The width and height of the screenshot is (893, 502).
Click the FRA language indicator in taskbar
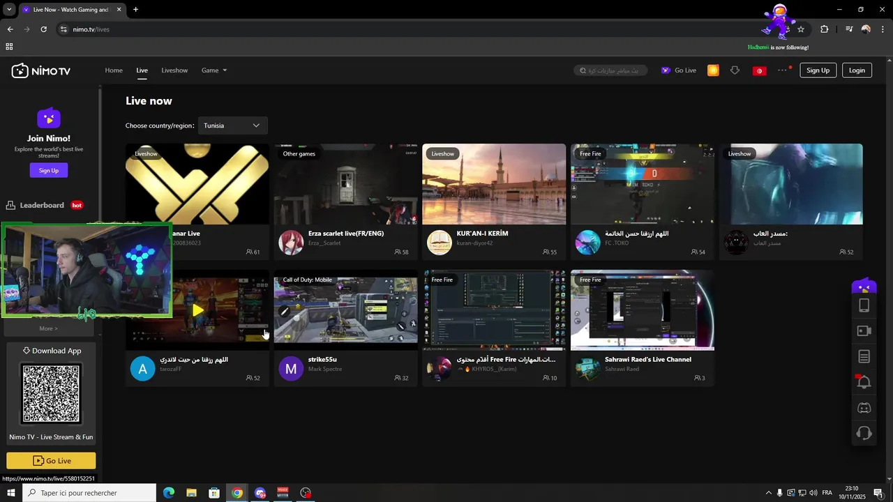[x=827, y=493]
